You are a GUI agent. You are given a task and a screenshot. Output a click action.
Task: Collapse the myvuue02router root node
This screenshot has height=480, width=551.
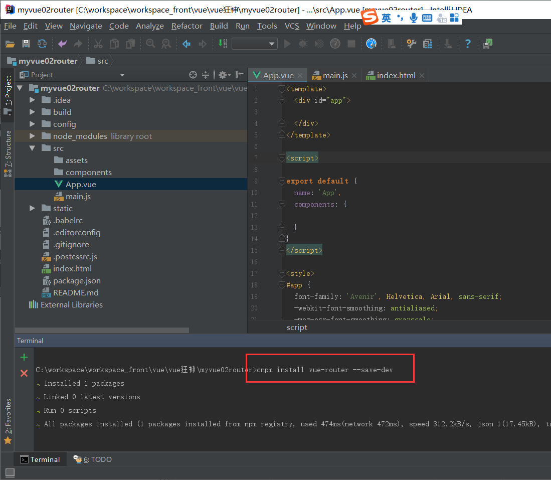point(20,88)
